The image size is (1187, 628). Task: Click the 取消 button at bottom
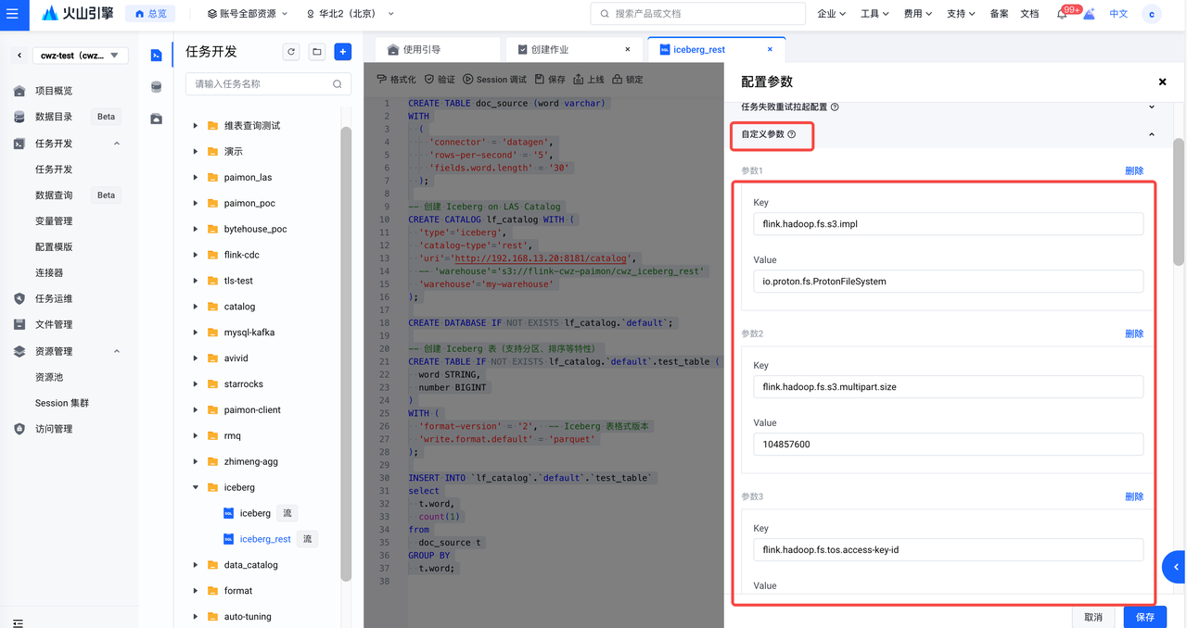coord(1093,617)
